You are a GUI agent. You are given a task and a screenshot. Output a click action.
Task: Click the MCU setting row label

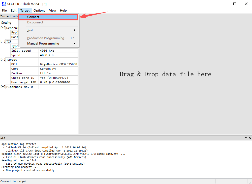pos(25,64)
